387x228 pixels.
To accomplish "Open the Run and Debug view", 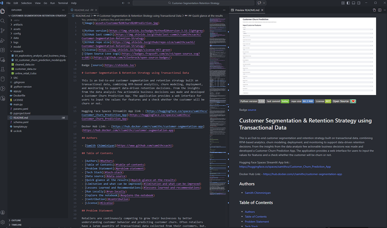I will coord(3,40).
